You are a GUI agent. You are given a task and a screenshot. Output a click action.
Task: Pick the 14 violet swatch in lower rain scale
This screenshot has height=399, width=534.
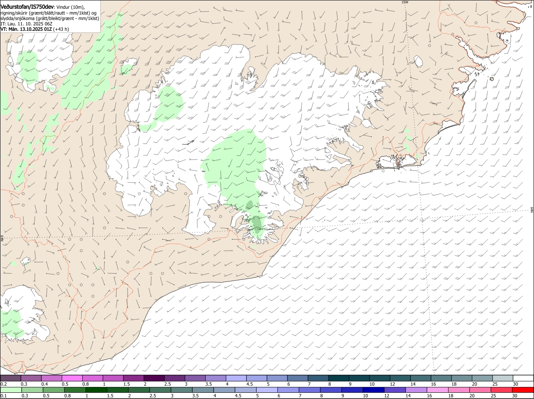tap(416, 390)
